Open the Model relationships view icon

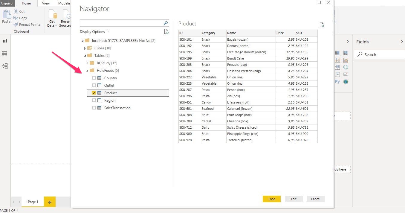pos(5,66)
